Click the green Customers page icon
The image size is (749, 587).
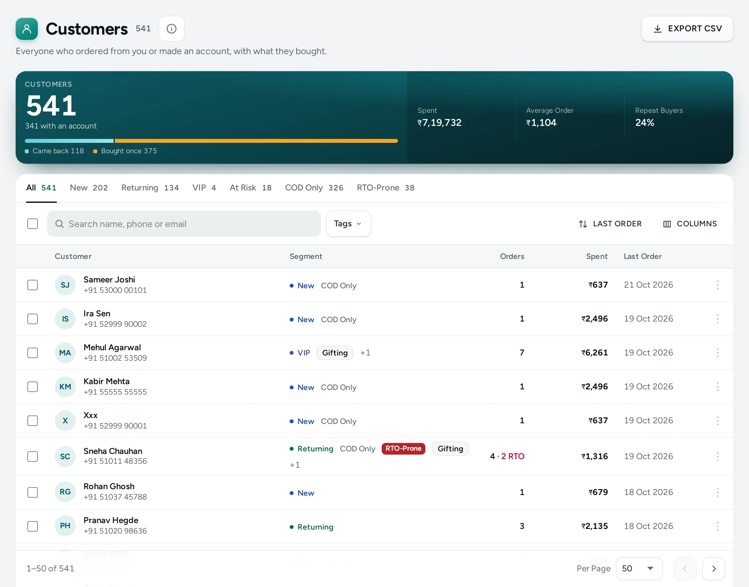(x=27, y=28)
